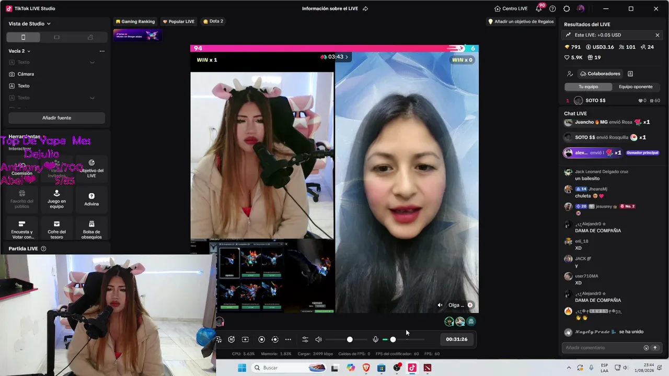Viewport: 669px width, 376px height.
Task: Dismiss the Este LIVE earnings banner
Action: tap(658, 35)
